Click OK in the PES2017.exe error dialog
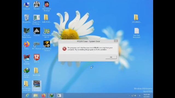 tap(111, 57)
